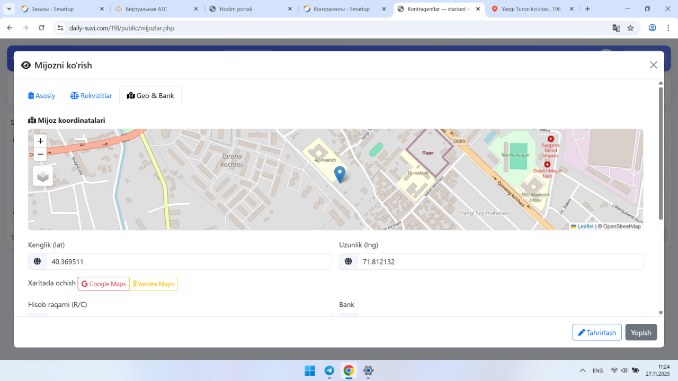
Task: Click the Hisob raqami (R/C) label
Action: (x=58, y=304)
